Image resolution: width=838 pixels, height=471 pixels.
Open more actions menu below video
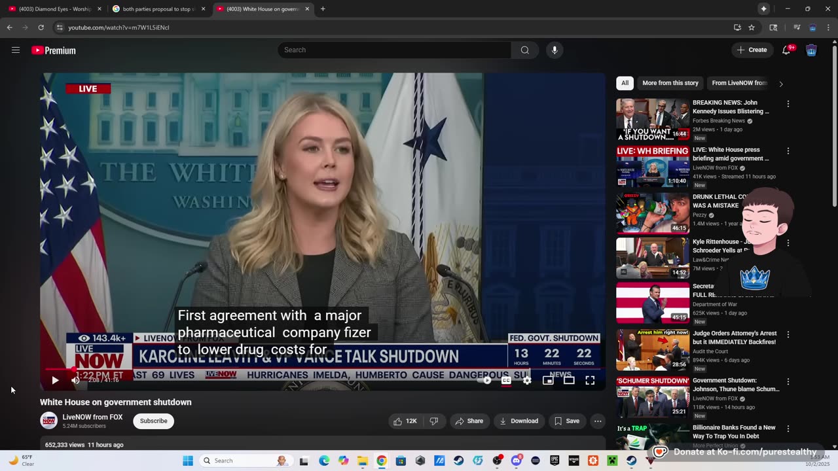click(x=598, y=421)
